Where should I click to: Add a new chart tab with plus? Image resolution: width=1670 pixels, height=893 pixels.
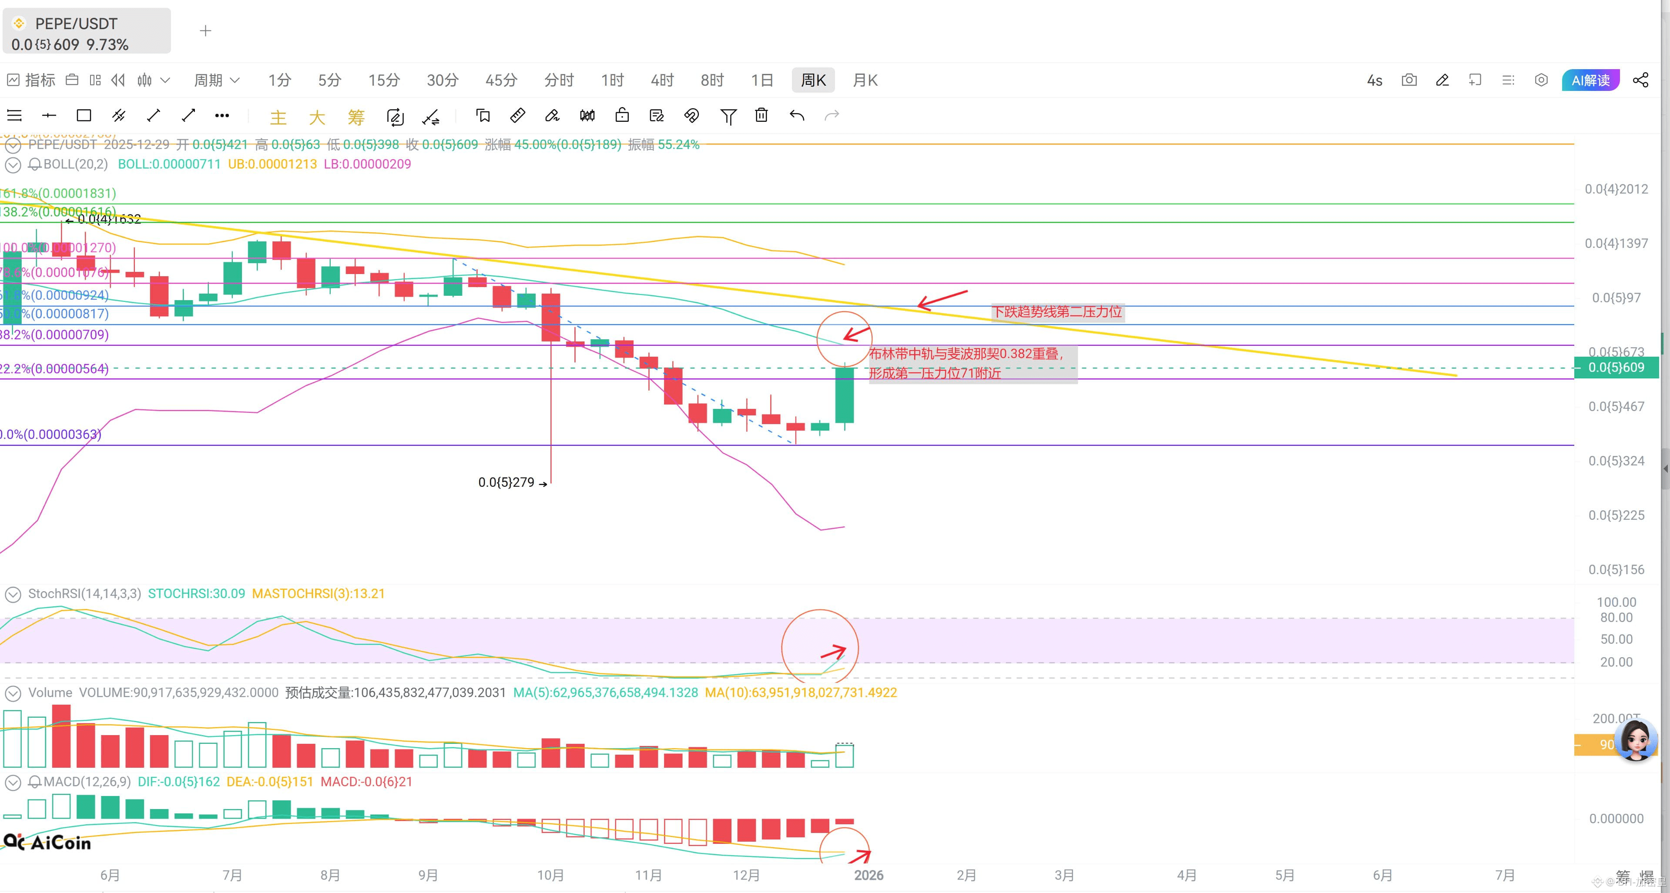point(205,30)
